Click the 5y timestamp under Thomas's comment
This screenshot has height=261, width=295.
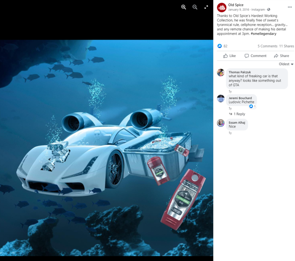[230, 92]
